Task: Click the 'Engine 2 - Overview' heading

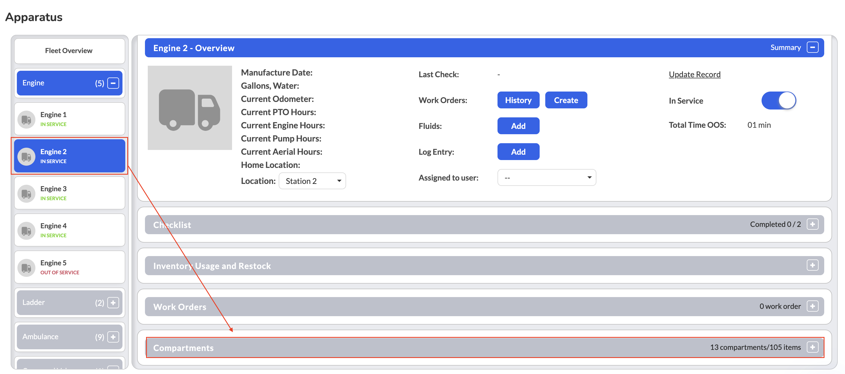Action: tap(194, 48)
